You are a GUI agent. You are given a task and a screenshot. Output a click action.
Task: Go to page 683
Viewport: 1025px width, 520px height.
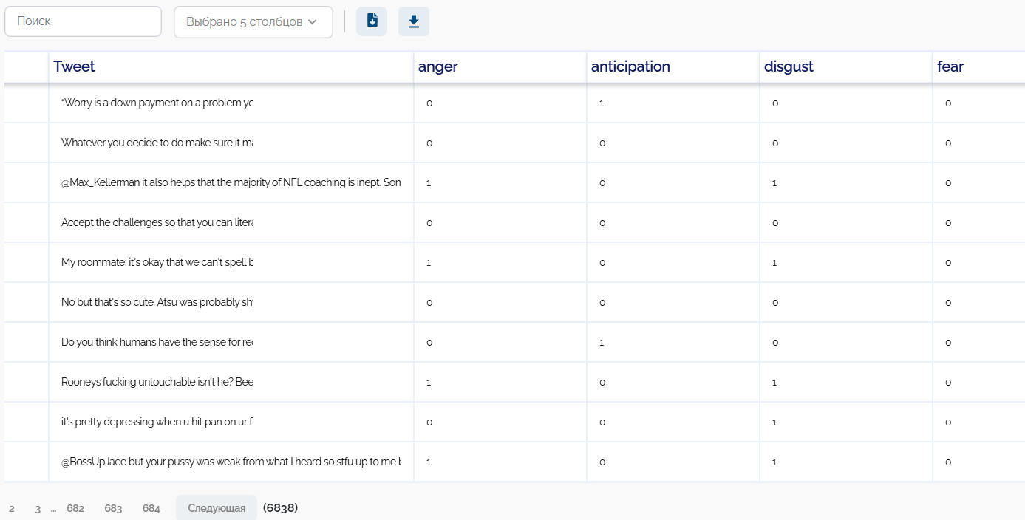click(x=113, y=508)
